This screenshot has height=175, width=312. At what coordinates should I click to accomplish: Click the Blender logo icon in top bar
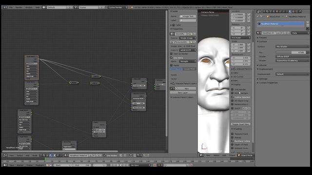pos(132,7)
